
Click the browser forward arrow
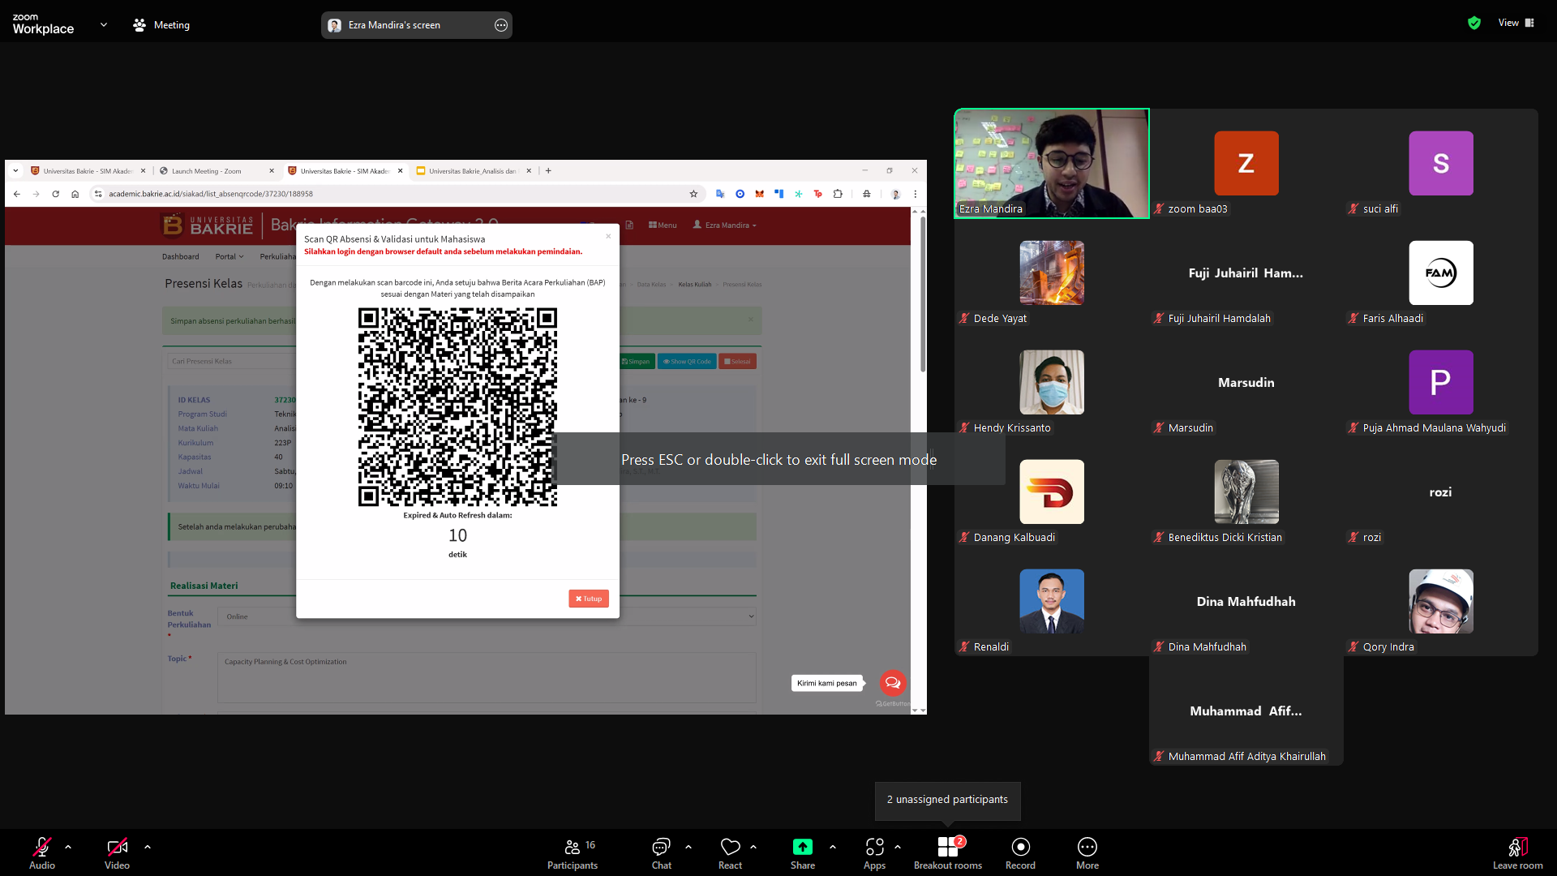(36, 194)
